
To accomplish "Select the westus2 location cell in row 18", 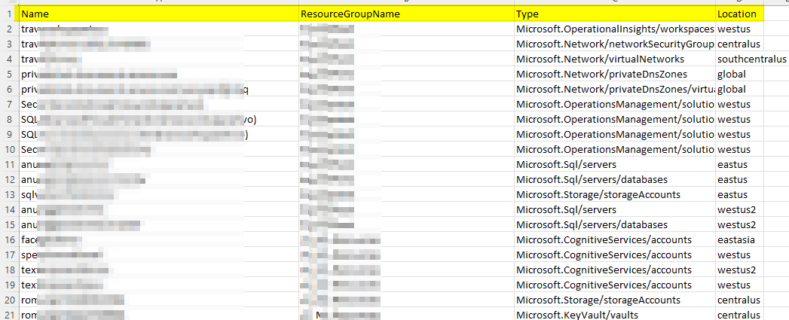I will 740,270.
